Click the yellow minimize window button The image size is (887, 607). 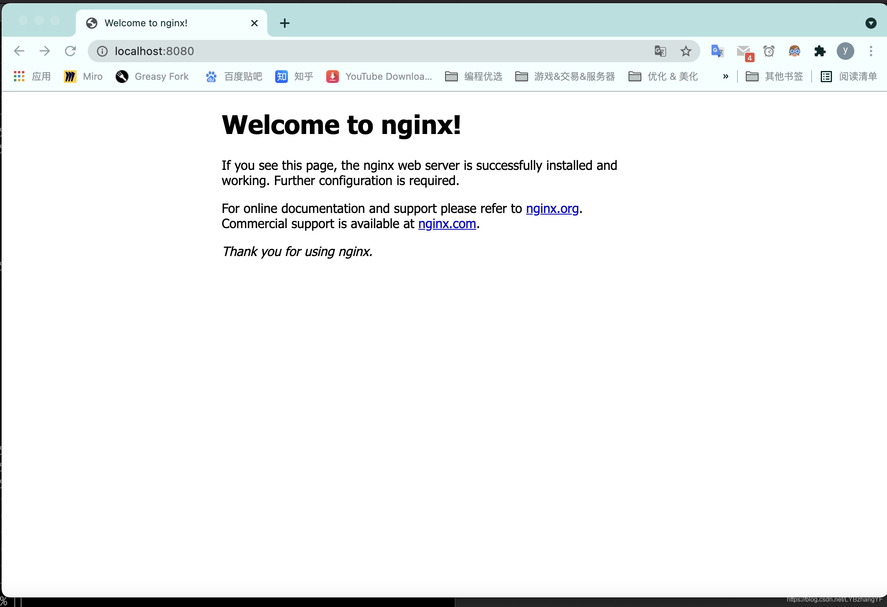[x=39, y=20]
